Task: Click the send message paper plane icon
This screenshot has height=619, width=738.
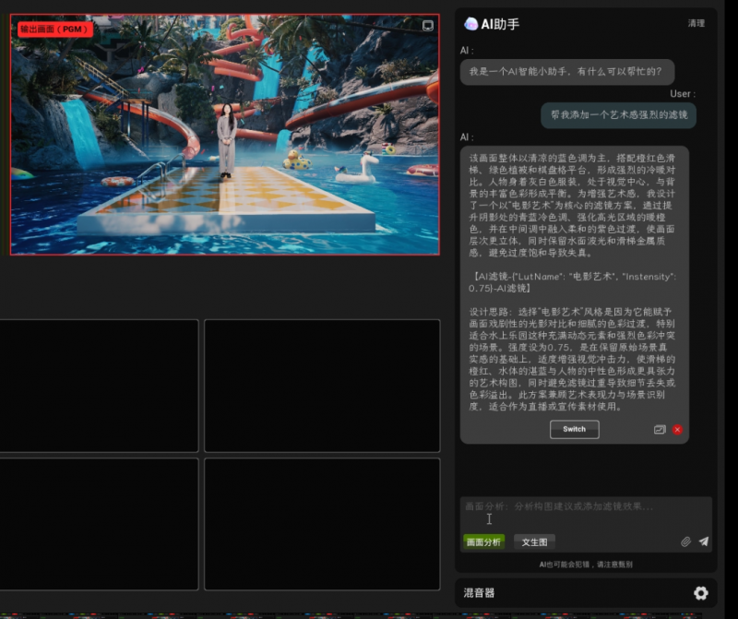Action: pos(703,542)
